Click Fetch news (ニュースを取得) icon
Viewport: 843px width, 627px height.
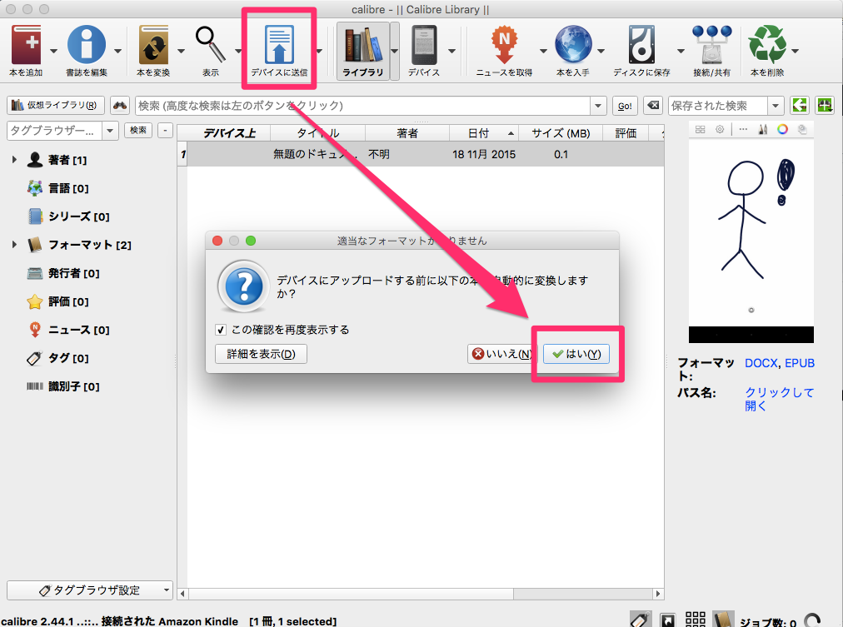[x=504, y=45]
